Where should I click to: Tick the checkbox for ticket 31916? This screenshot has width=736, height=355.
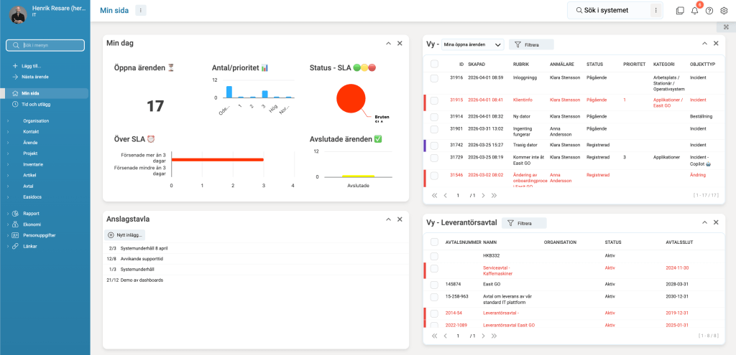click(x=434, y=77)
